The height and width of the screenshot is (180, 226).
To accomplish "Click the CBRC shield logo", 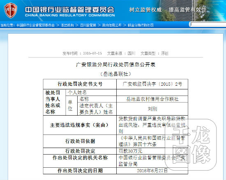I will click(x=11, y=11).
